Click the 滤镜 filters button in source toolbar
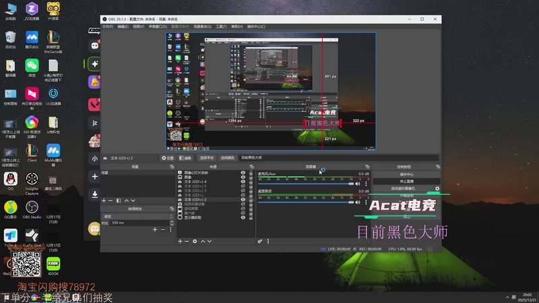Viewport: 539px width, 303px height. coord(185,158)
